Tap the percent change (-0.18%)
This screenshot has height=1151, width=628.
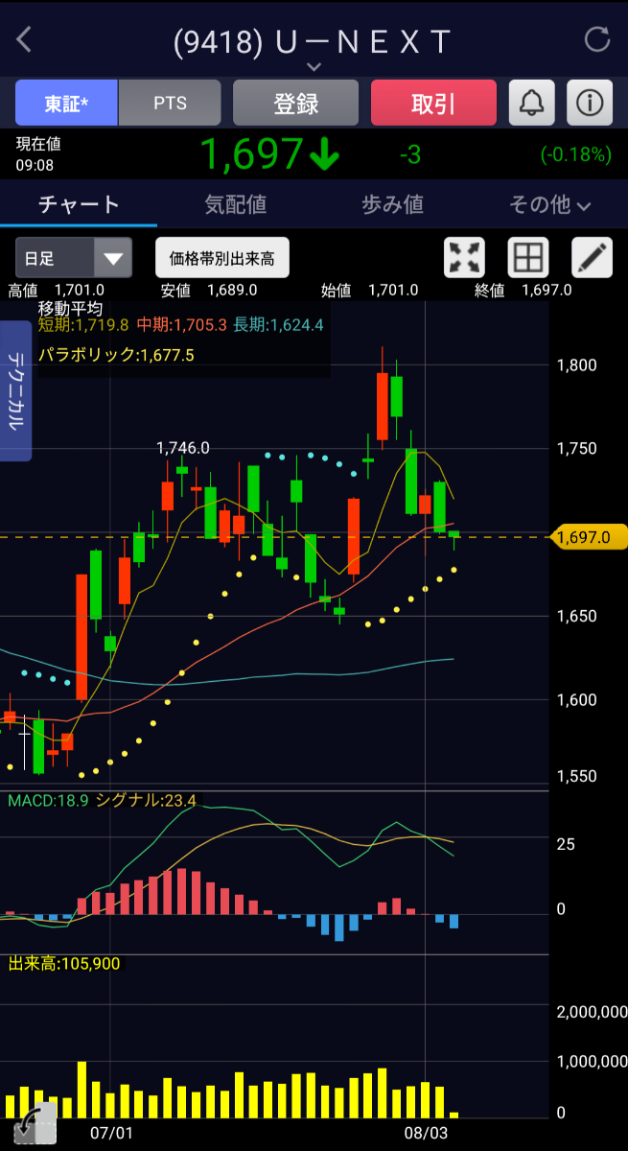click(x=575, y=154)
